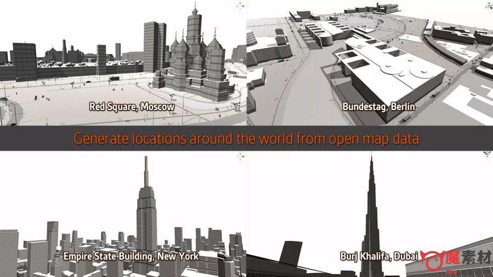Click the orientation gizmo in the Burj Khalifa viewport
Viewport: 493px width, 277px height.
[x=487, y=154]
